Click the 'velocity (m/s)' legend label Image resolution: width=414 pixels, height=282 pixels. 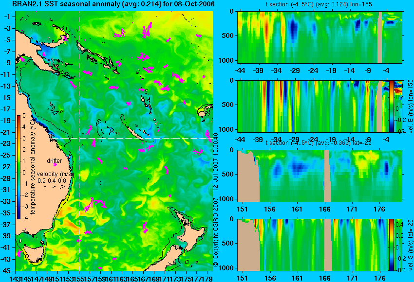(x=55, y=174)
